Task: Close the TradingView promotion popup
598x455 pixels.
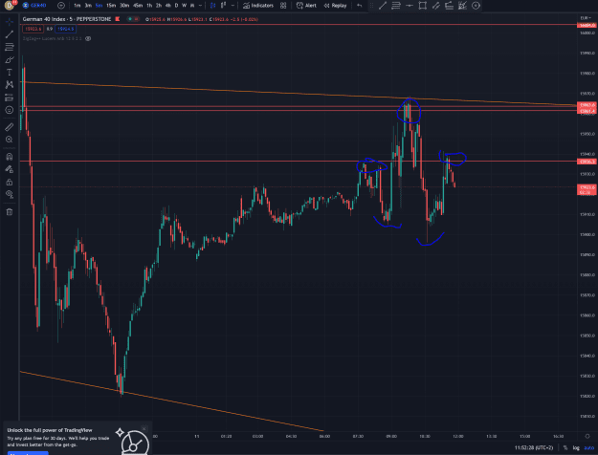Action: 144,428
